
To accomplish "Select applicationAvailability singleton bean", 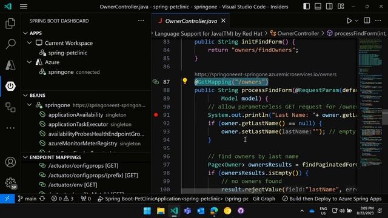I will 83,114.
